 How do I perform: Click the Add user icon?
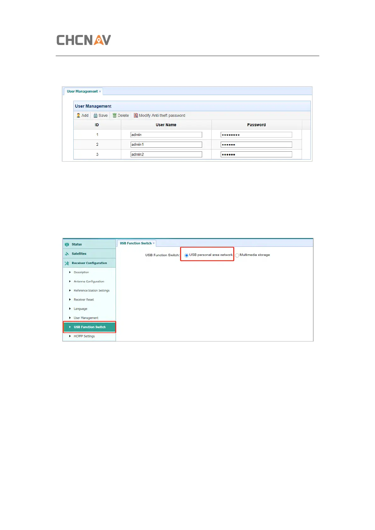coord(78,116)
